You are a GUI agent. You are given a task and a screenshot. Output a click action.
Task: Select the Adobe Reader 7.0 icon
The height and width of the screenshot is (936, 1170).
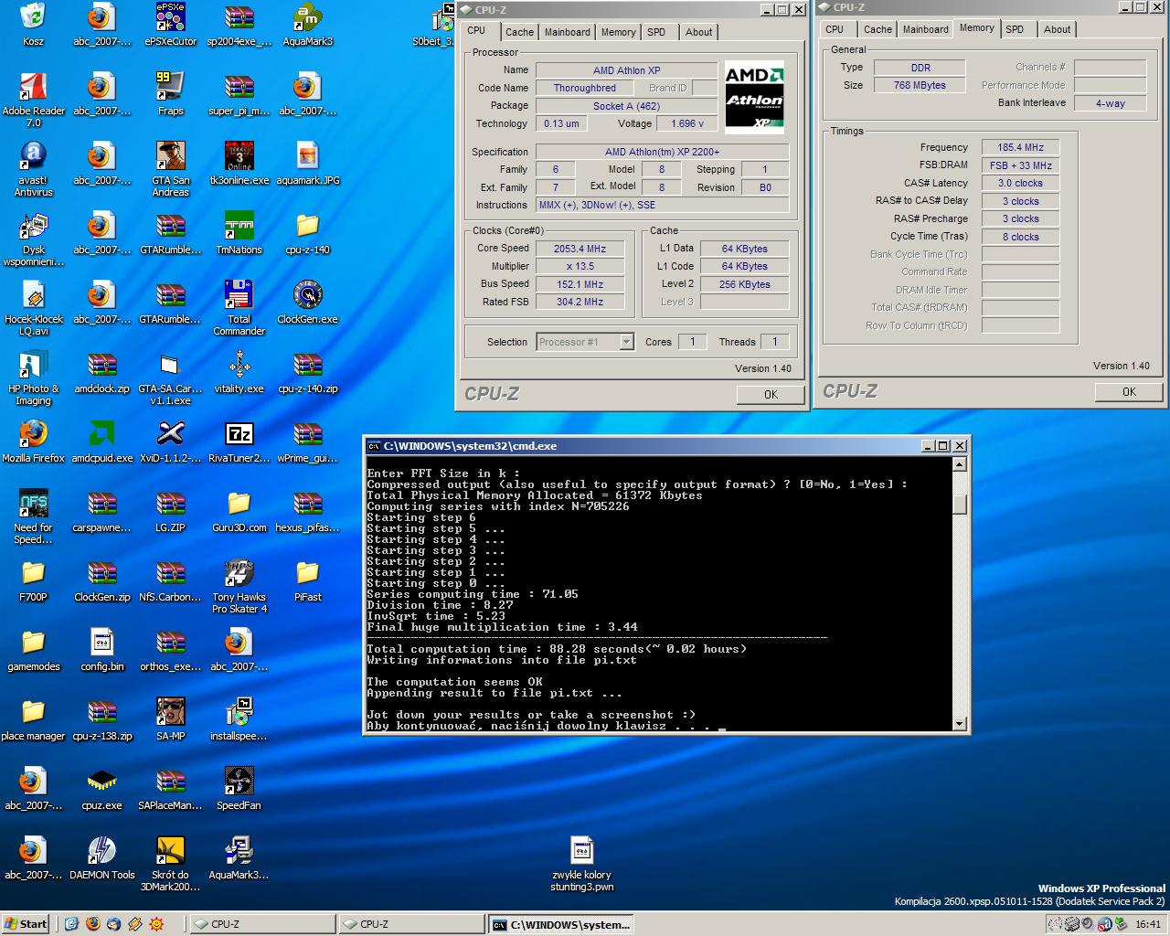pos(33,86)
